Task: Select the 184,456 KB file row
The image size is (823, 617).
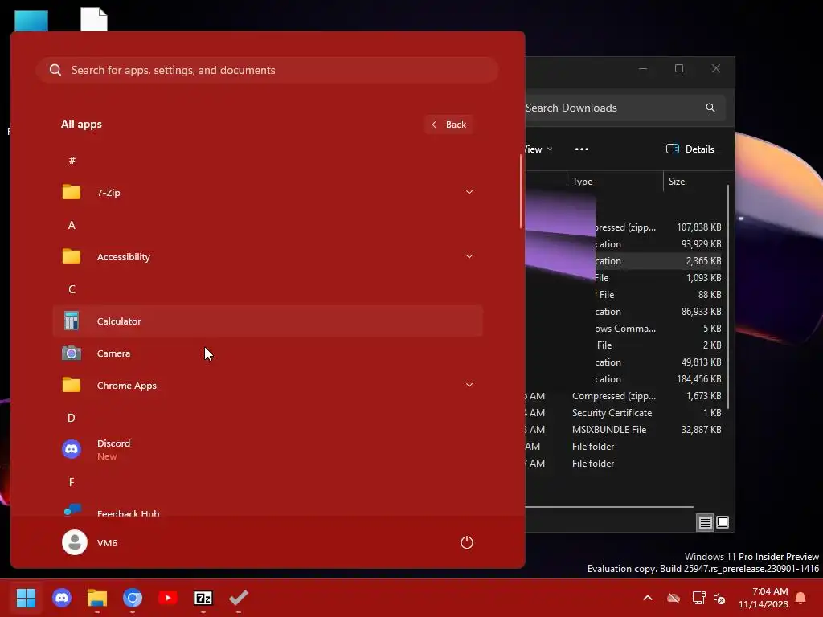Action: pyautogui.click(x=658, y=379)
